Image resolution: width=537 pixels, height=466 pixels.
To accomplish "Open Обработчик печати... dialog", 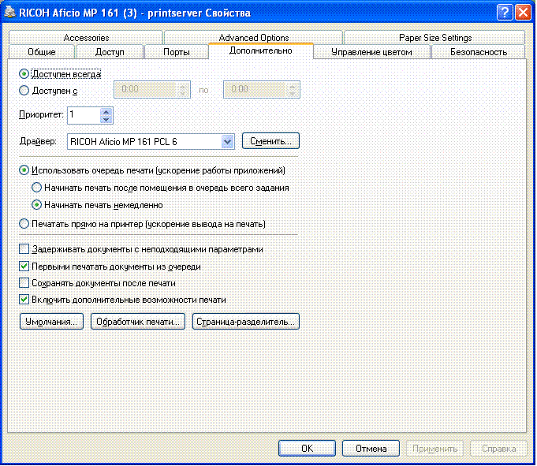I will [x=138, y=322].
